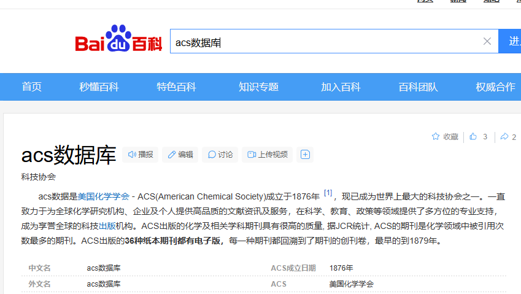Click the 科技协会 subtitle text
Screen dimensions: 521x294
coord(38,177)
